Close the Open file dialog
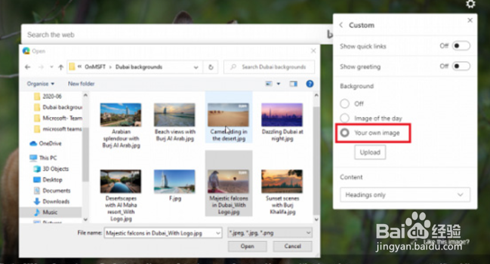 click(313, 51)
